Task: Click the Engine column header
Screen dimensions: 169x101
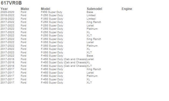Action: [127, 9]
